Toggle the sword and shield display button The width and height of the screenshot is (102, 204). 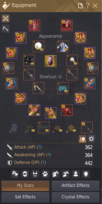(x=82, y=139)
